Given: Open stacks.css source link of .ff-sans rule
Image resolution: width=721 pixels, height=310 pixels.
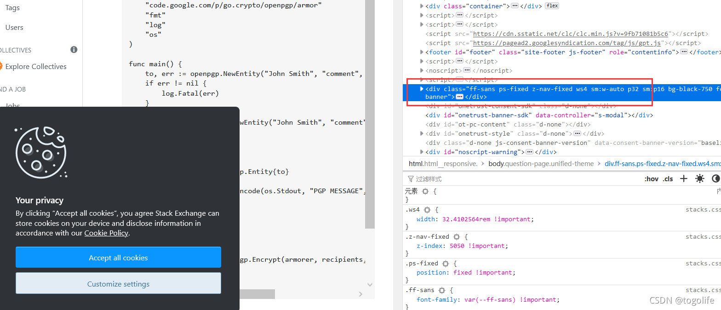Looking at the screenshot, I should point(703,290).
